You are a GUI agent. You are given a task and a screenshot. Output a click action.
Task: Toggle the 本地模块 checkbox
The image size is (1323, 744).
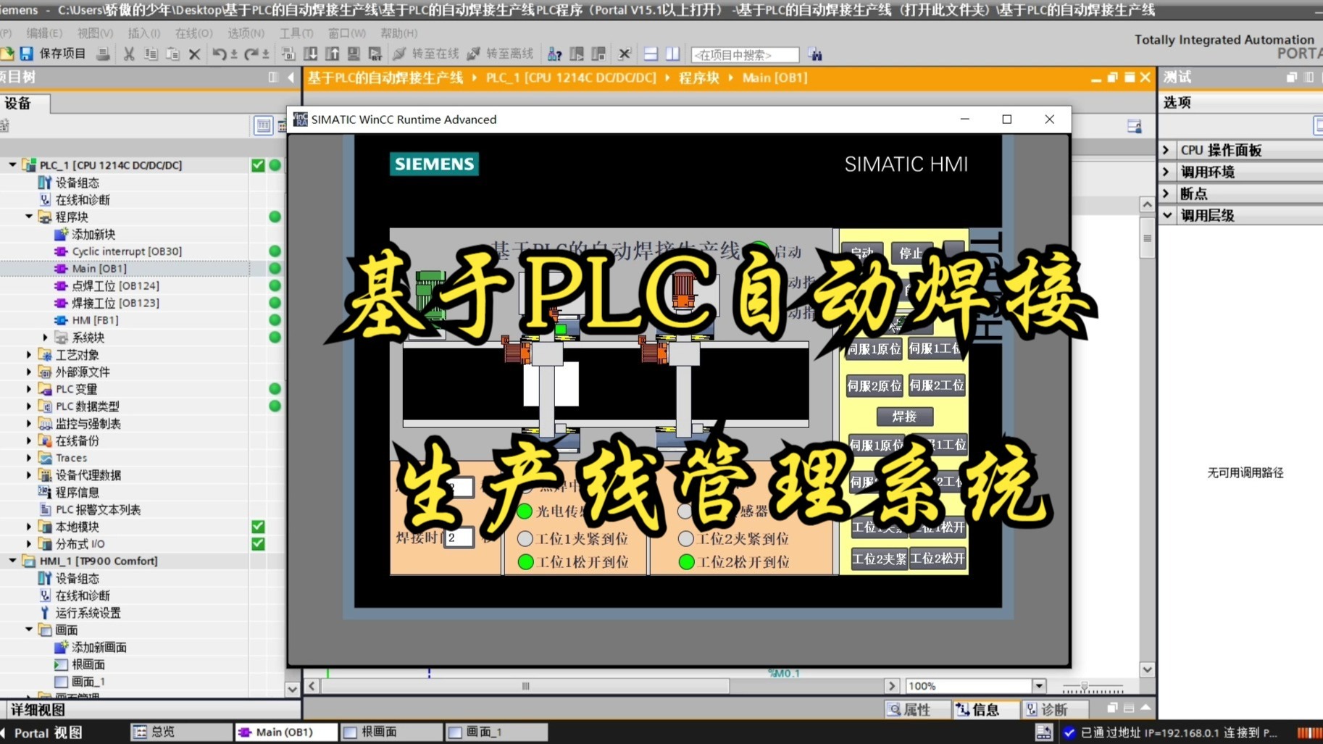pos(258,527)
